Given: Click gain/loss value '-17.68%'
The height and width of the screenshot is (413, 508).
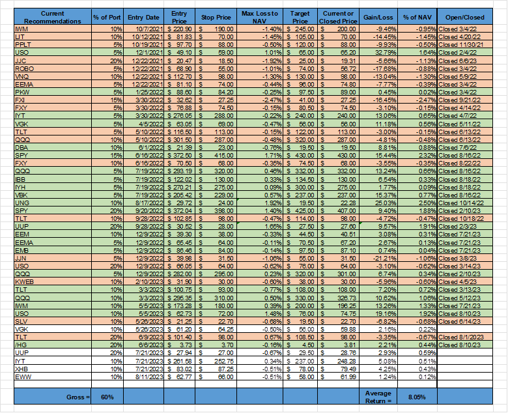Looking at the screenshot, I should coord(378,68).
